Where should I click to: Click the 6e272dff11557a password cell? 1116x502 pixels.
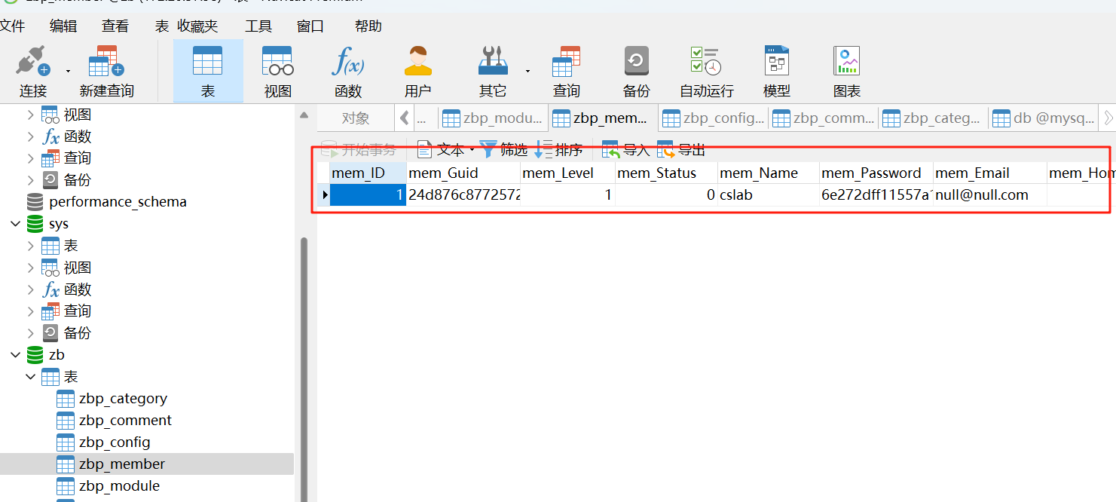click(x=876, y=195)
